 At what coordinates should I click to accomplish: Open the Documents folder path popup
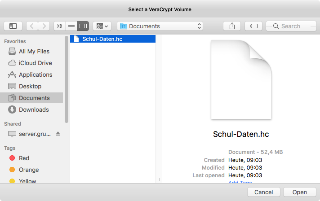[160, 26]
